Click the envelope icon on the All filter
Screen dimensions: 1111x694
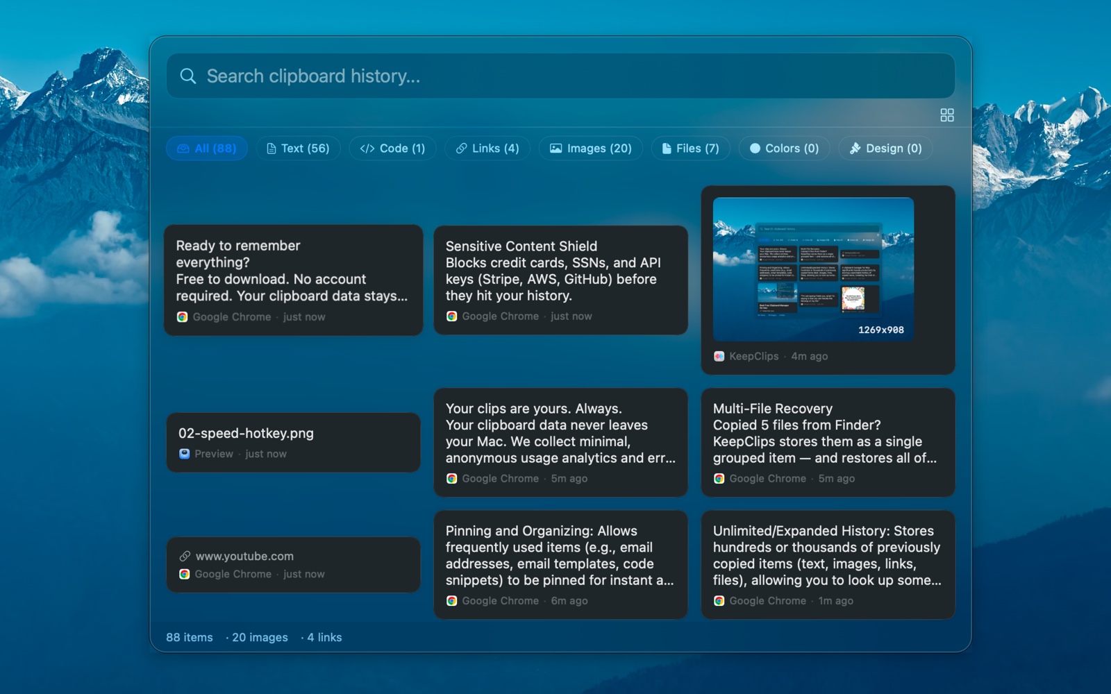tap(182, 148)
